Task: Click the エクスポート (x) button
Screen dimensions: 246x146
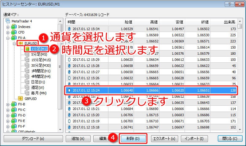Action: click(x=164, y=139)
